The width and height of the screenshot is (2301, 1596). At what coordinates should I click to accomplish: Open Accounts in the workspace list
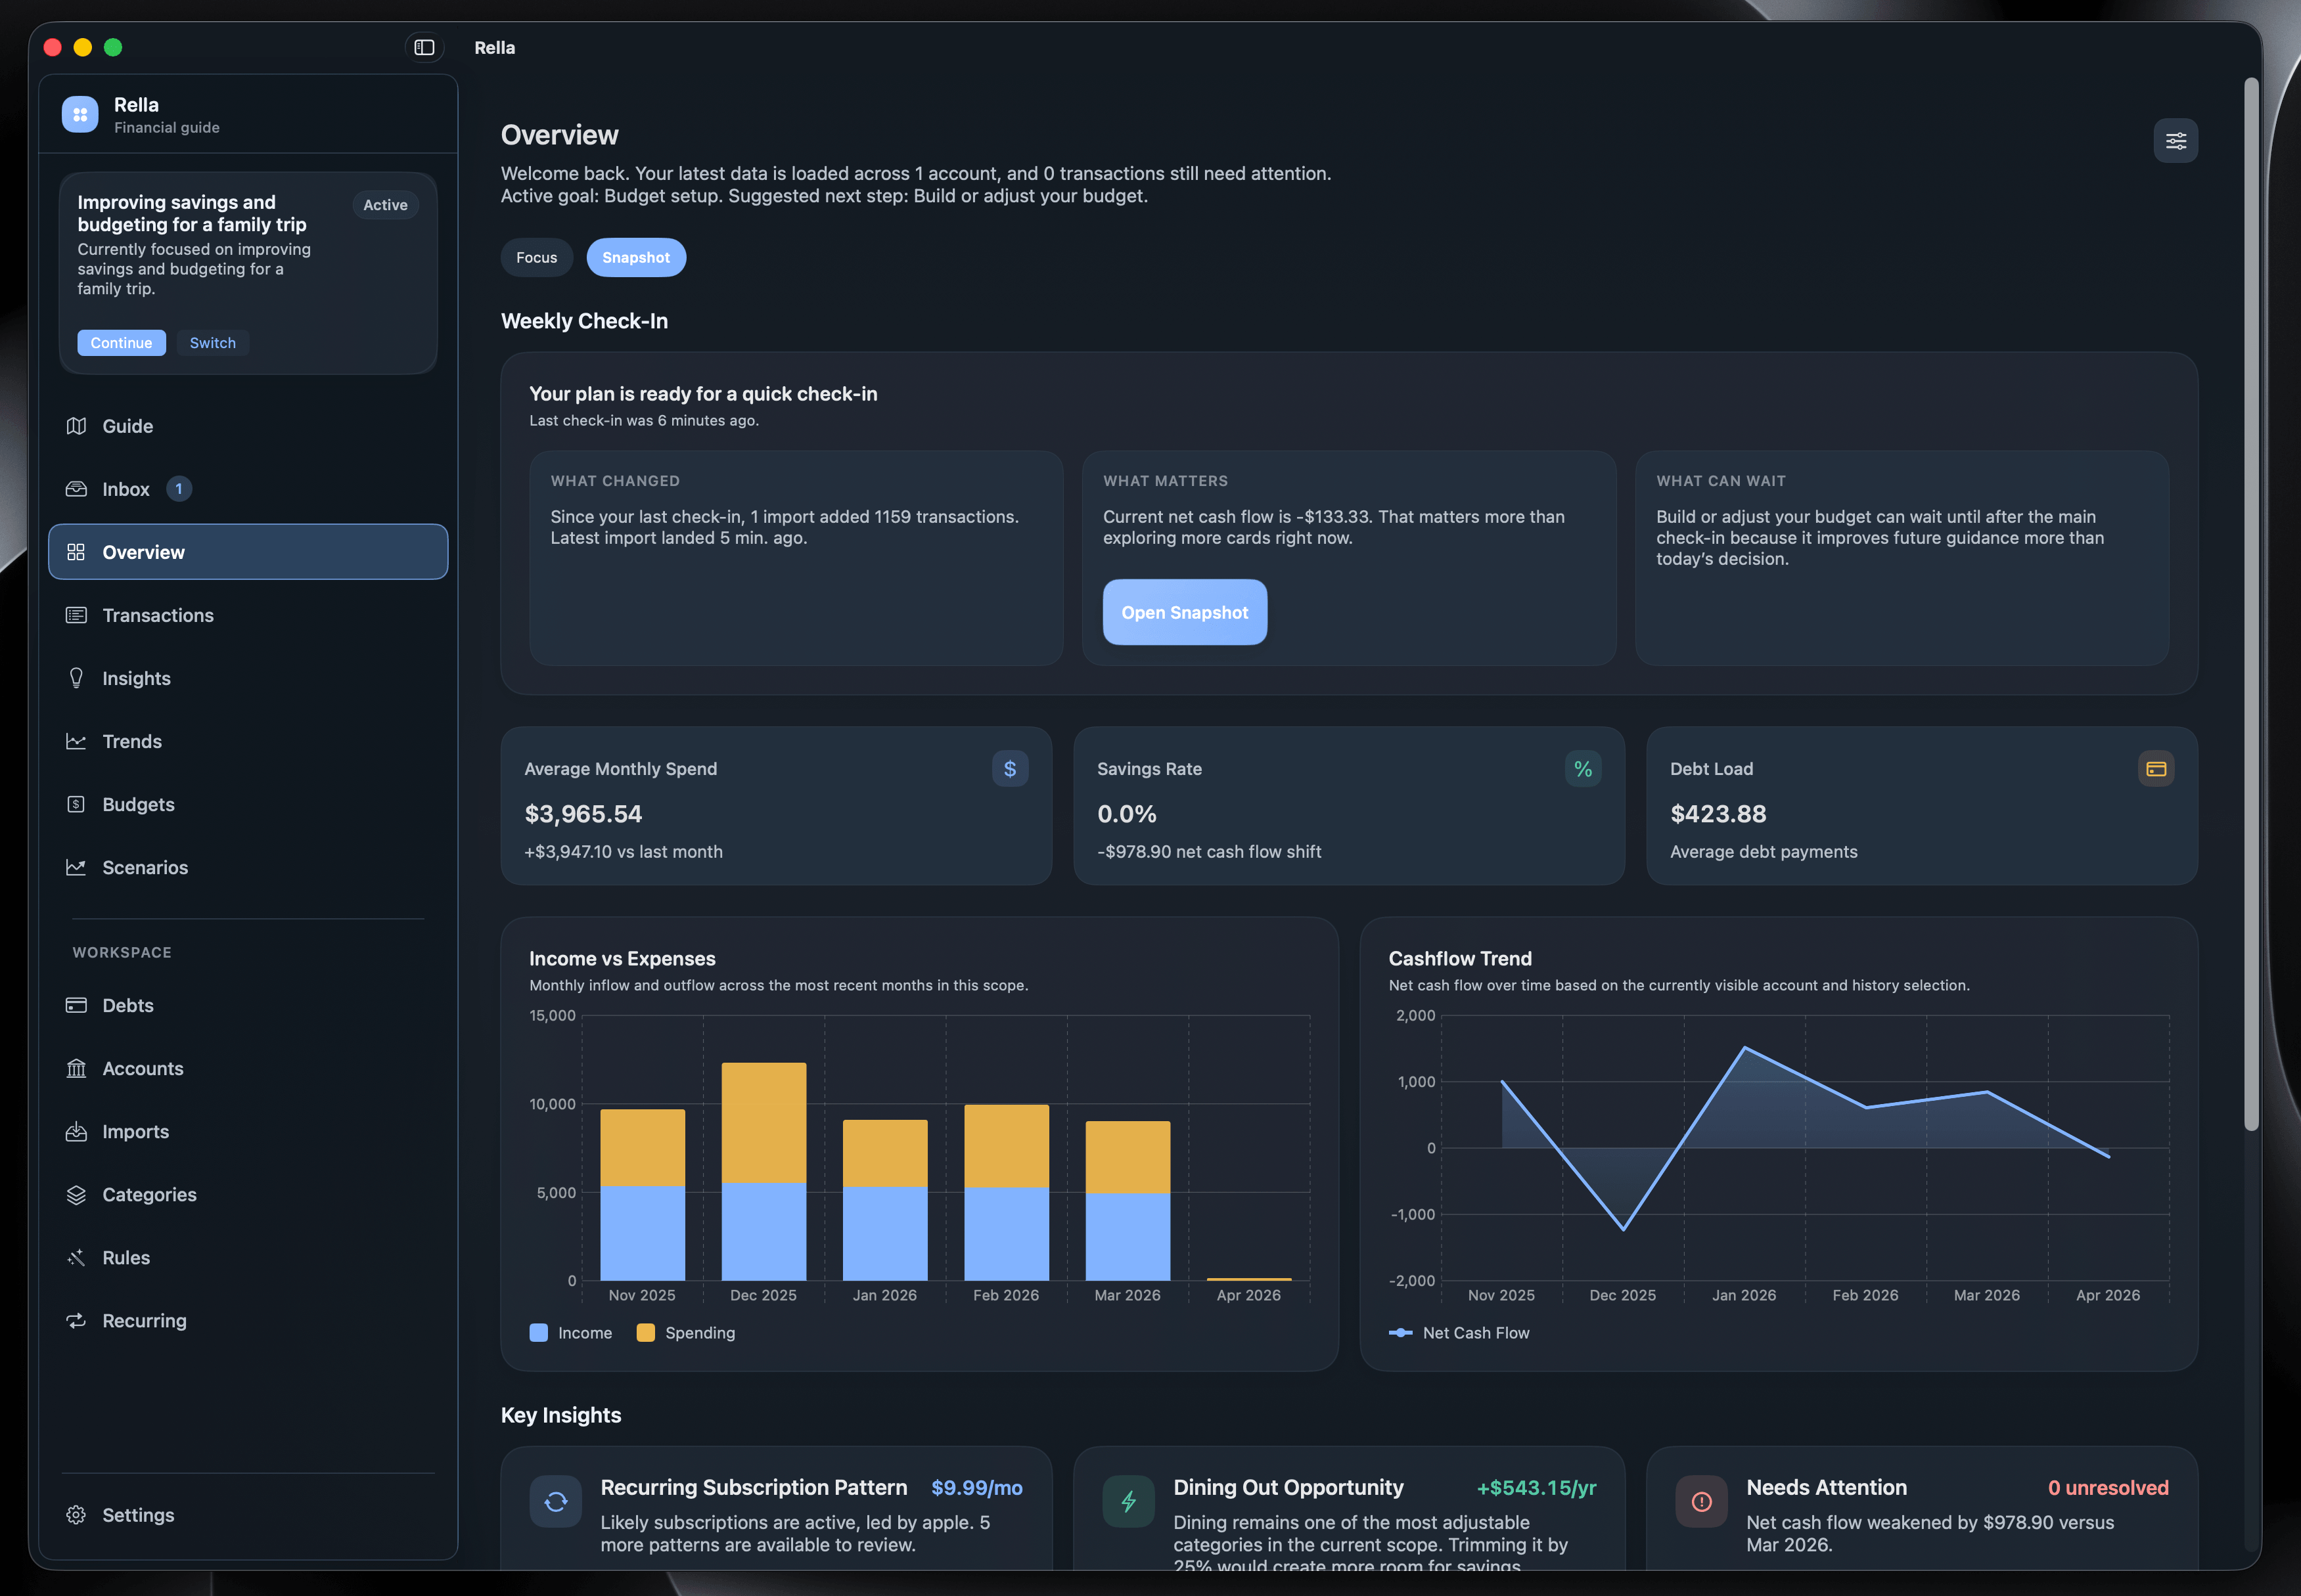pos(248,1068)
